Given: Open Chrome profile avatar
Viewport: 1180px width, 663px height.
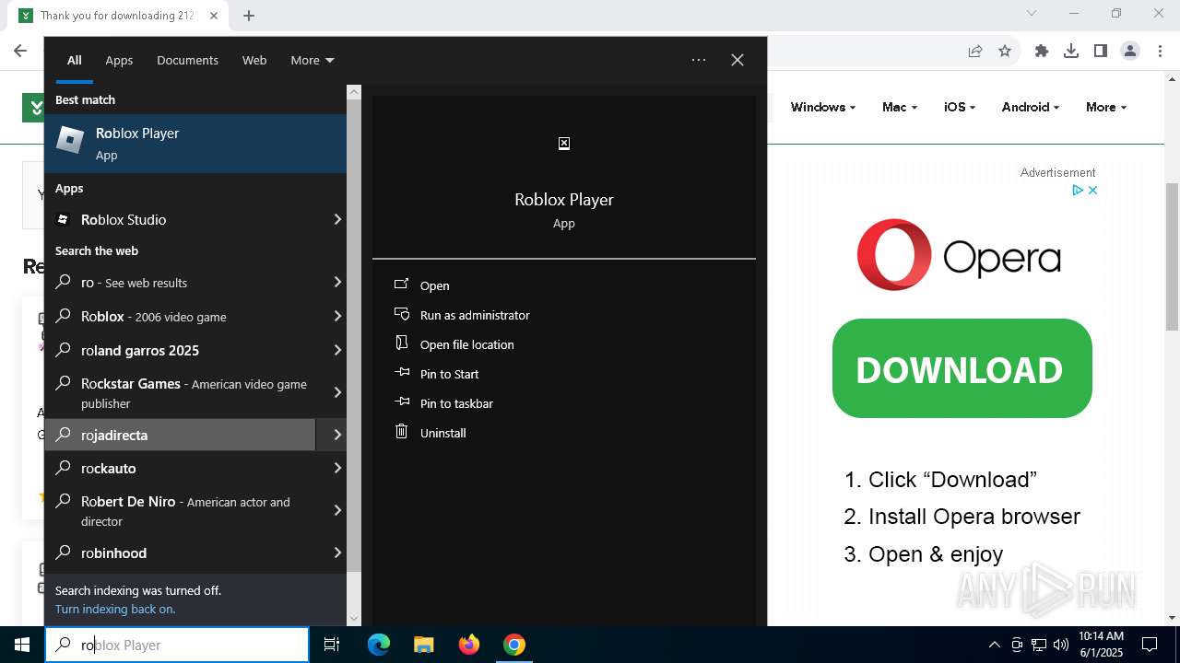Looking at the screenshot, I should point(1130,51).
